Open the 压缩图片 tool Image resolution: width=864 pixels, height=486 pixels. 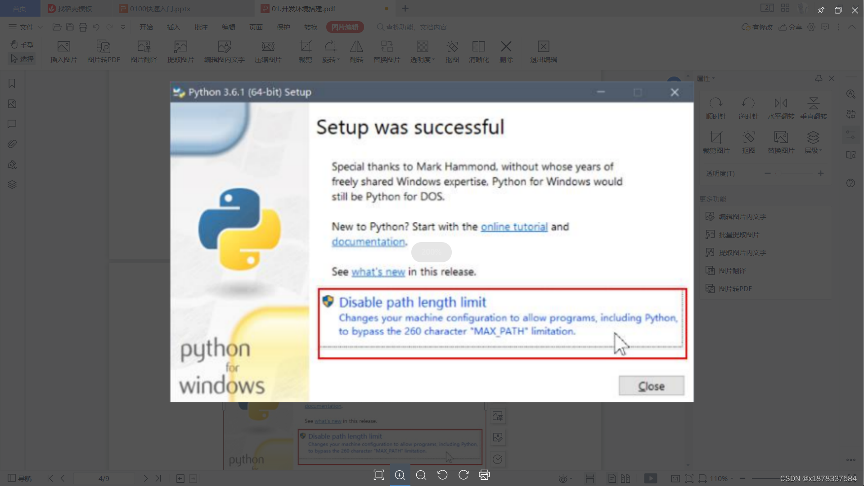pos(268,50)
